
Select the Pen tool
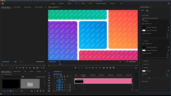49,86
